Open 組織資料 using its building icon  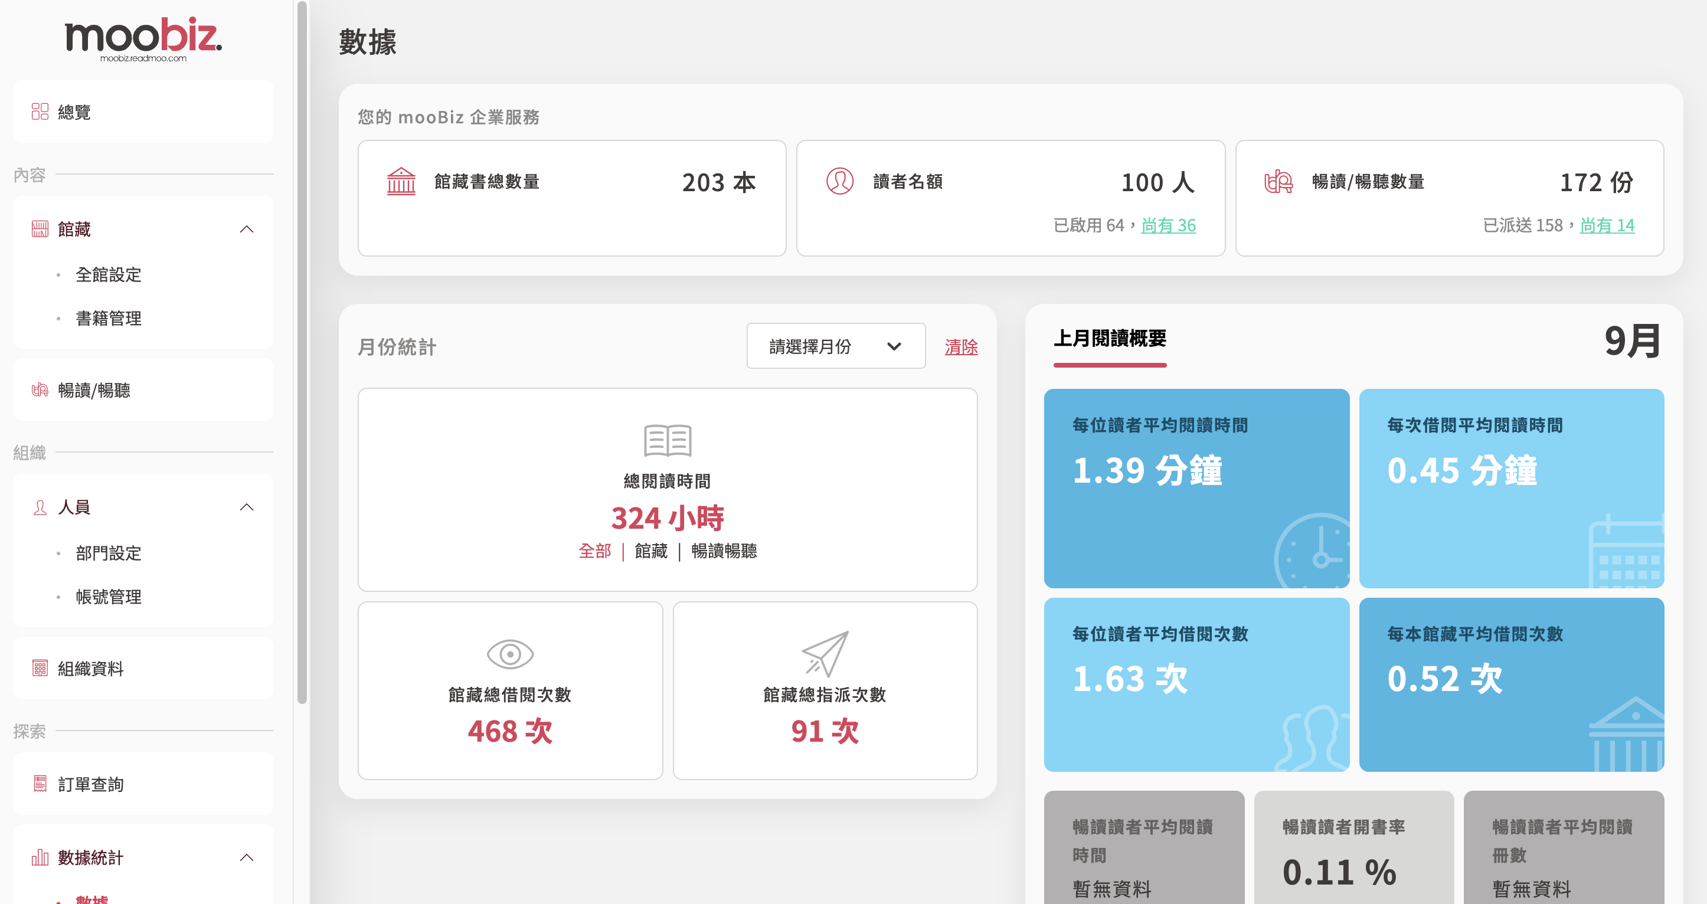[x=40, y=668]
